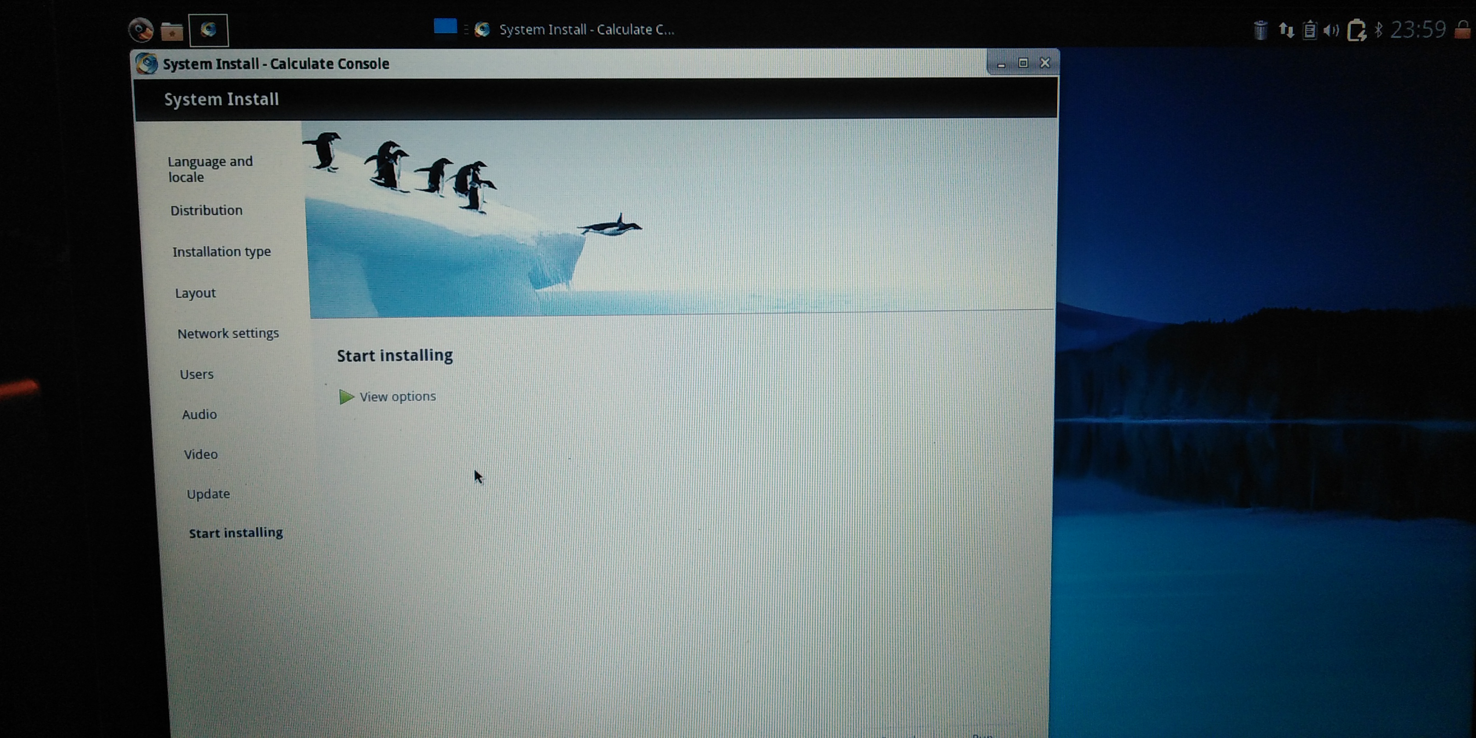Launch the disc burner icon on the panel
Screen dimensions: 1476x738
142,30
